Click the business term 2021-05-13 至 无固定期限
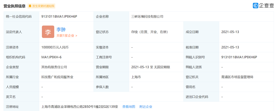This screenshot has height=111, width=277. tap(151, 67)
